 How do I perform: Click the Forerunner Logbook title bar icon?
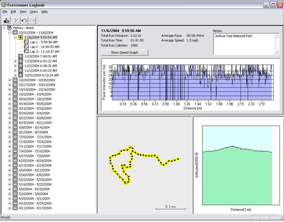4,5
